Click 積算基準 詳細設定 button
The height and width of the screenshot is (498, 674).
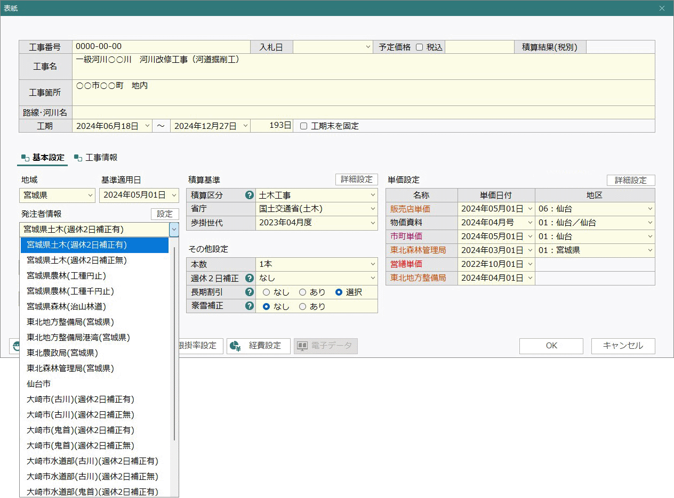[357, 179]
